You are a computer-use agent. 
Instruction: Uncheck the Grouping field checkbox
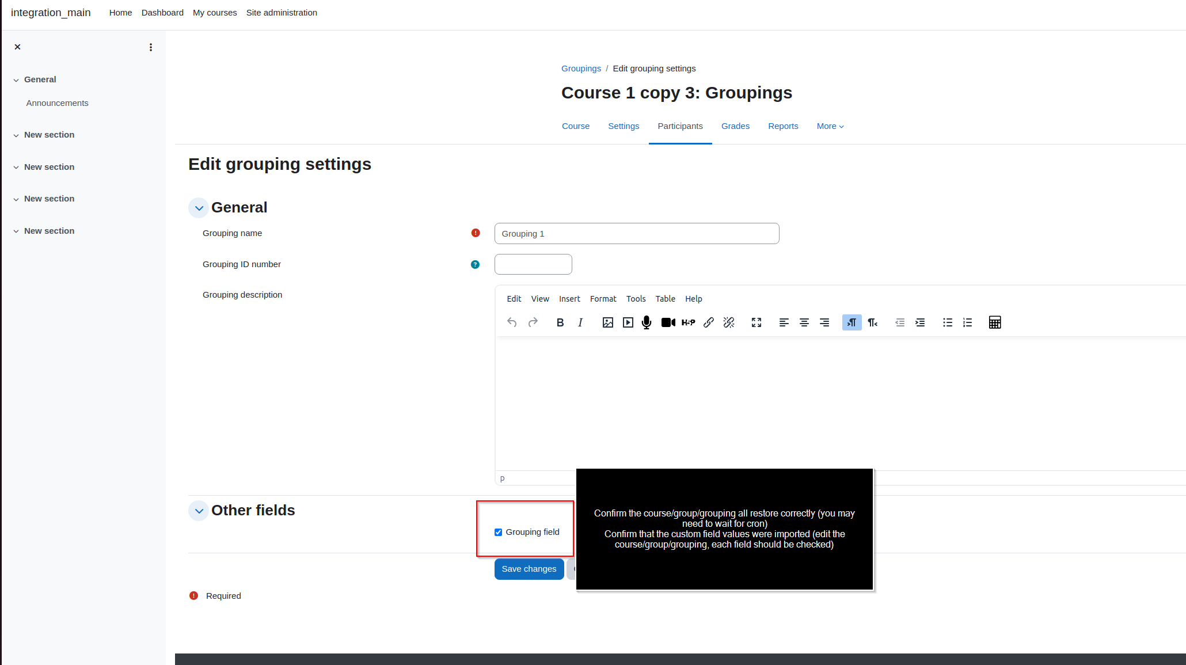coord(499,532)
